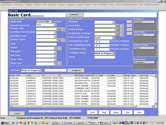Click Designer header in Designers list
This screenshot has width=166, height=125.
tap(144, 22)
